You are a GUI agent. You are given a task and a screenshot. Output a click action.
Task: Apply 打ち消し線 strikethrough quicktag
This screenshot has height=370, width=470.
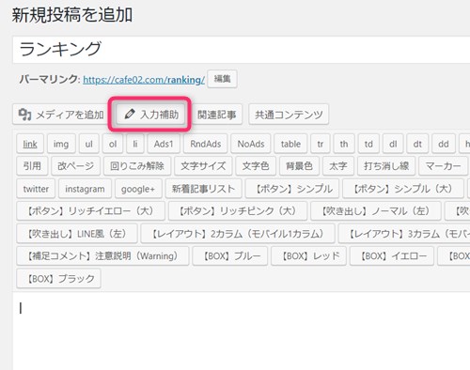pyautogui.click(x=386, y=166)
